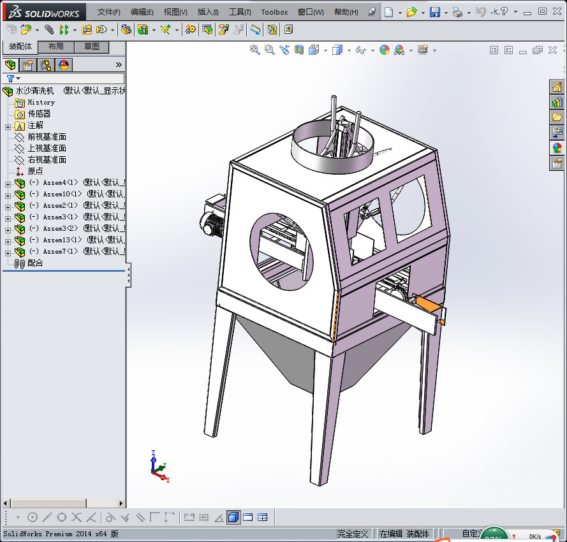Open the dropdown arrow next to Print
This screenshot has width=567, height=542.
pyautogui.click(x=469, y=13)
